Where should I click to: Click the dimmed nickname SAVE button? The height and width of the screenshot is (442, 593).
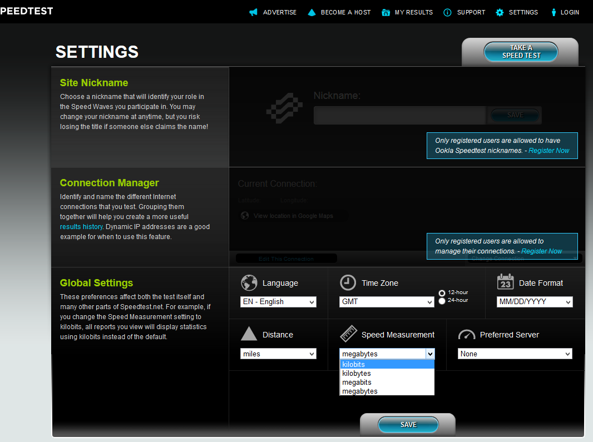[515, 115]
